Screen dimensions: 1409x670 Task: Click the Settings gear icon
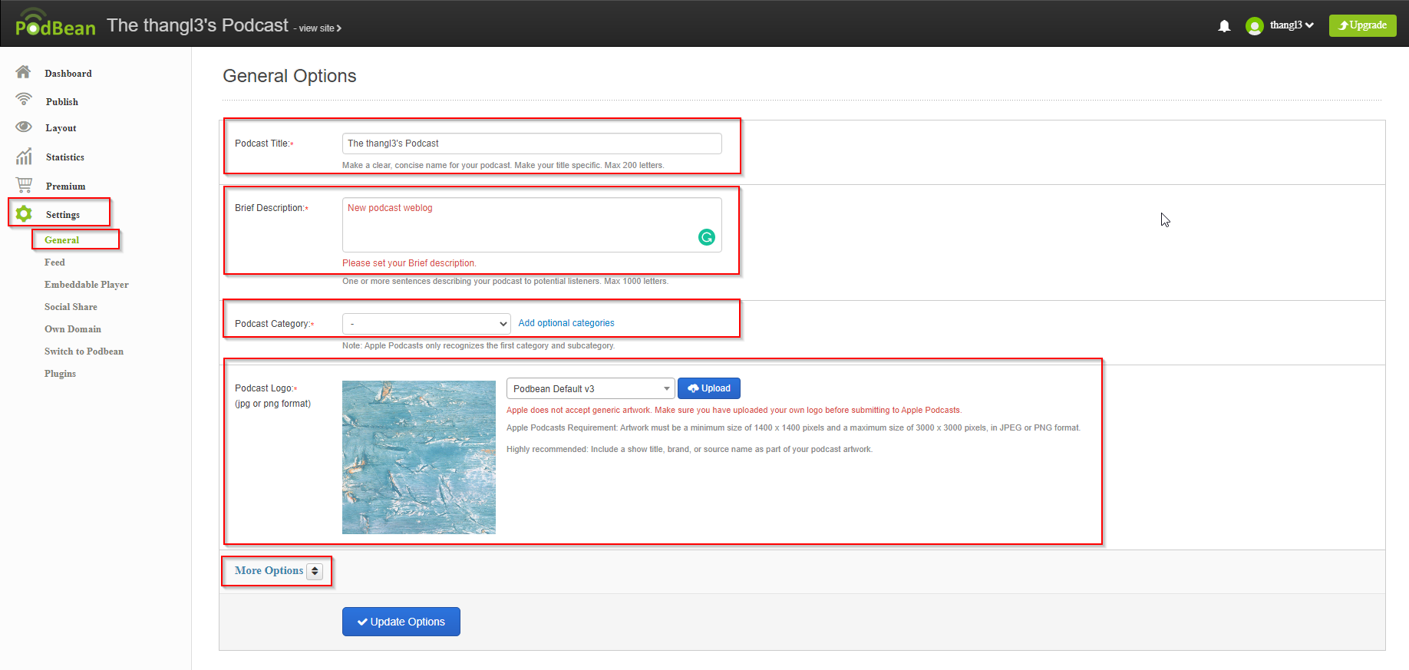(24, 213)
